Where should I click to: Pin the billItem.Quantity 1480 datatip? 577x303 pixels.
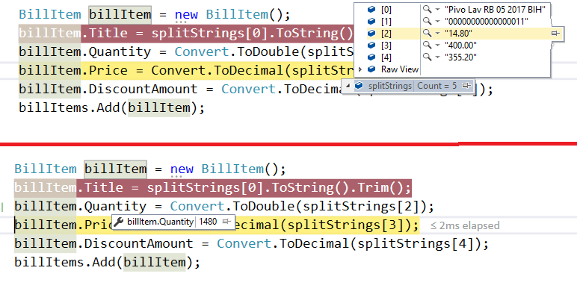click(226, 222)
